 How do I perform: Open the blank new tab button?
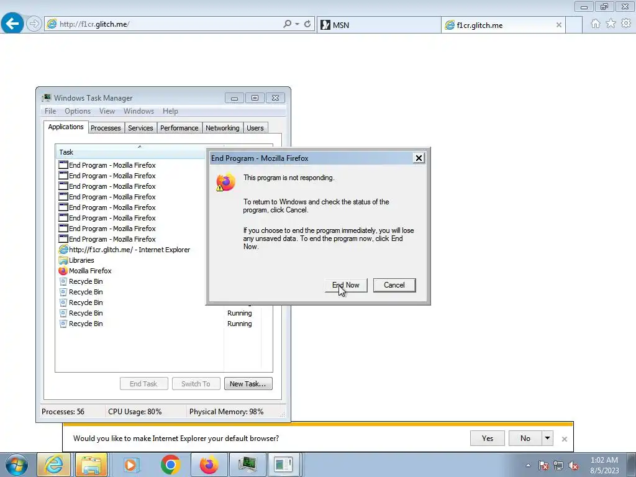point(574,25)
